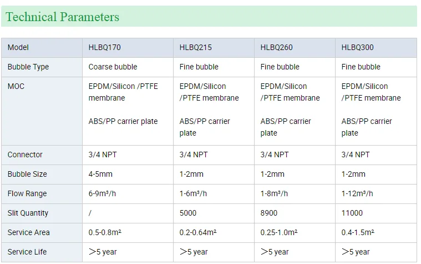Click the Slit Quantity row label
Image resolution: width=421 pixels, height=264 pixels.
click(x=28, y=213)
